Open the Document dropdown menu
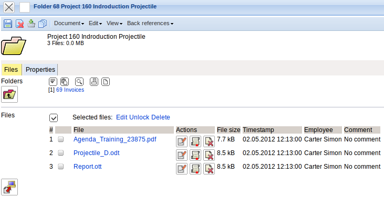The height and width of the screenshot is (197, 384). click(x=69, y=23)
